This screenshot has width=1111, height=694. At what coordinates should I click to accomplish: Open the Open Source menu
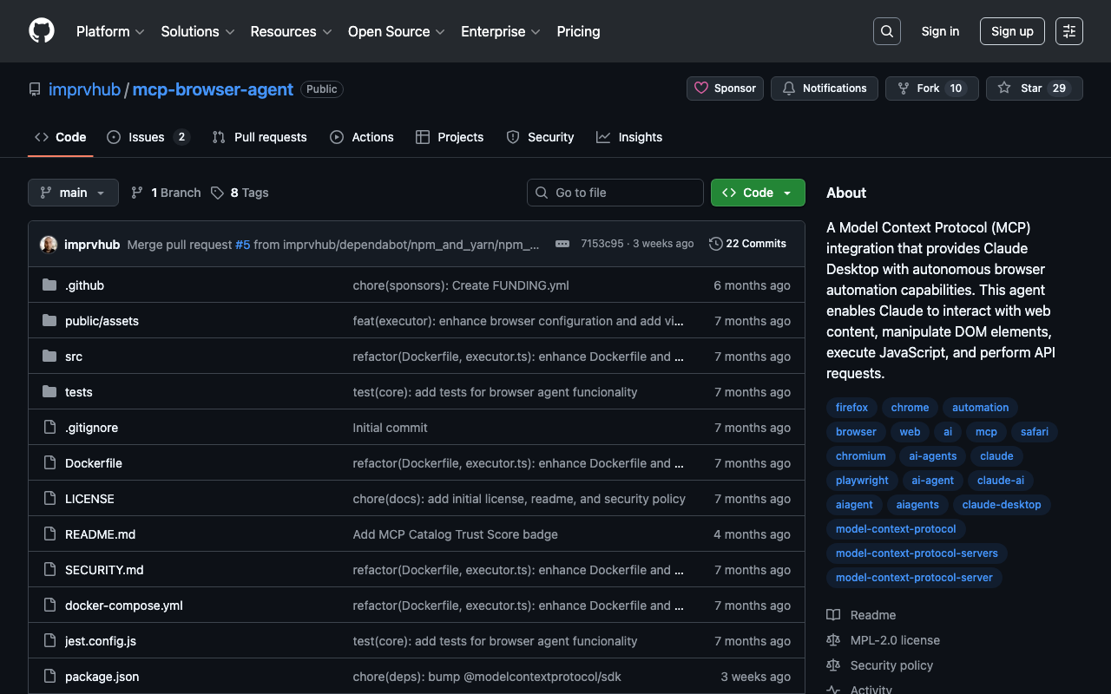tap(396, 31)
